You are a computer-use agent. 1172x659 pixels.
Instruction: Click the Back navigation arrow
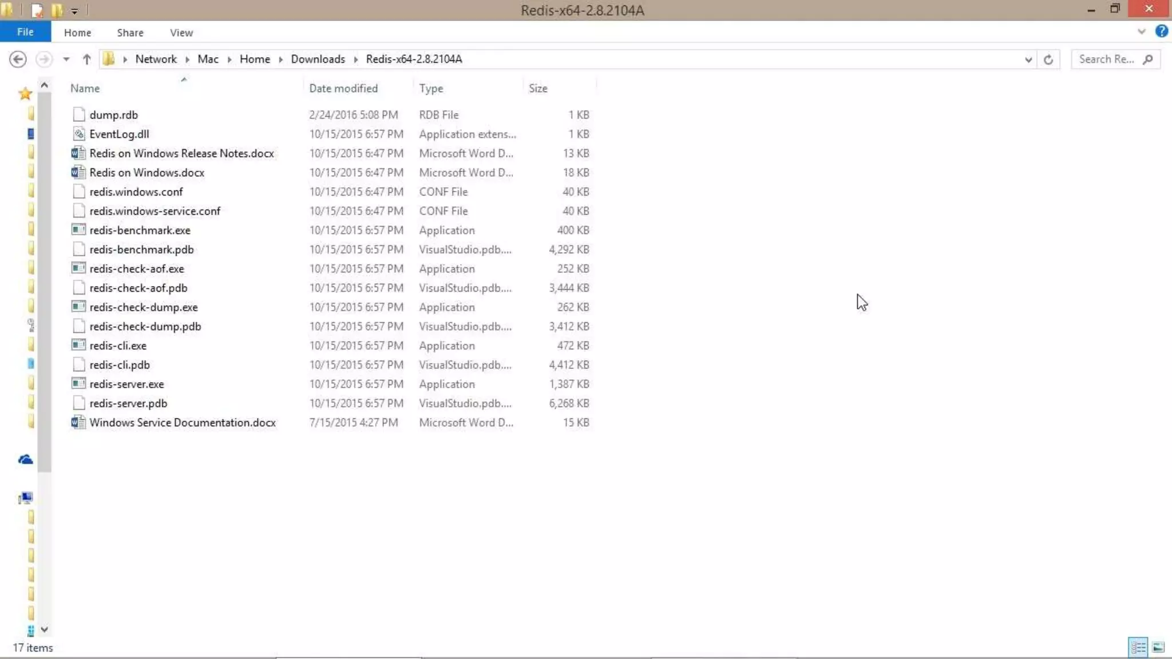click(x=18, y=59)
